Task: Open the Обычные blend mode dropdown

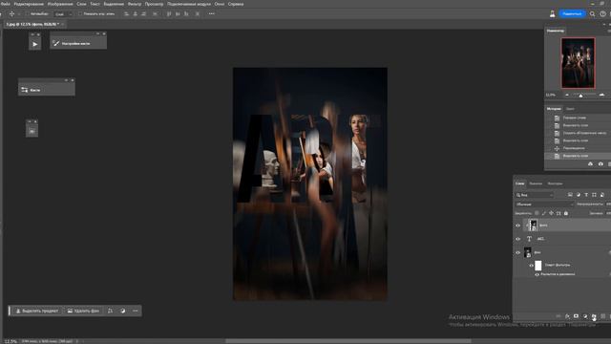Action: (x=544, y=204)
